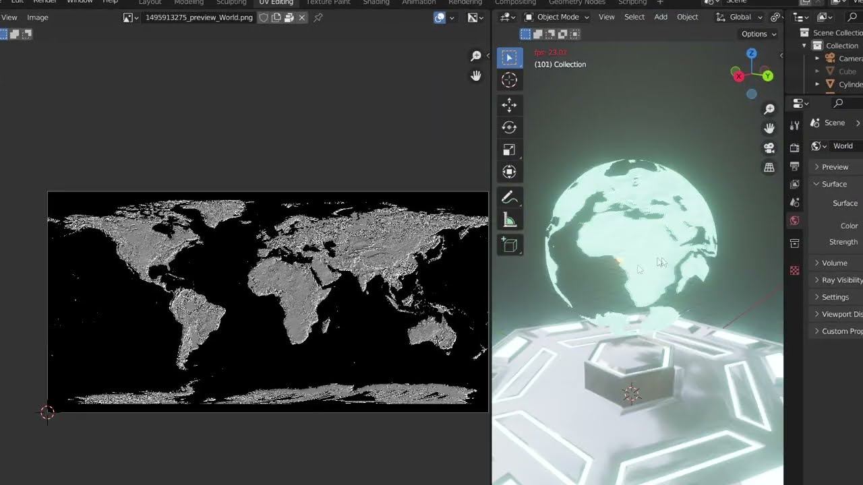
Task: Unlink image with X button
Action: click(302, 18)
